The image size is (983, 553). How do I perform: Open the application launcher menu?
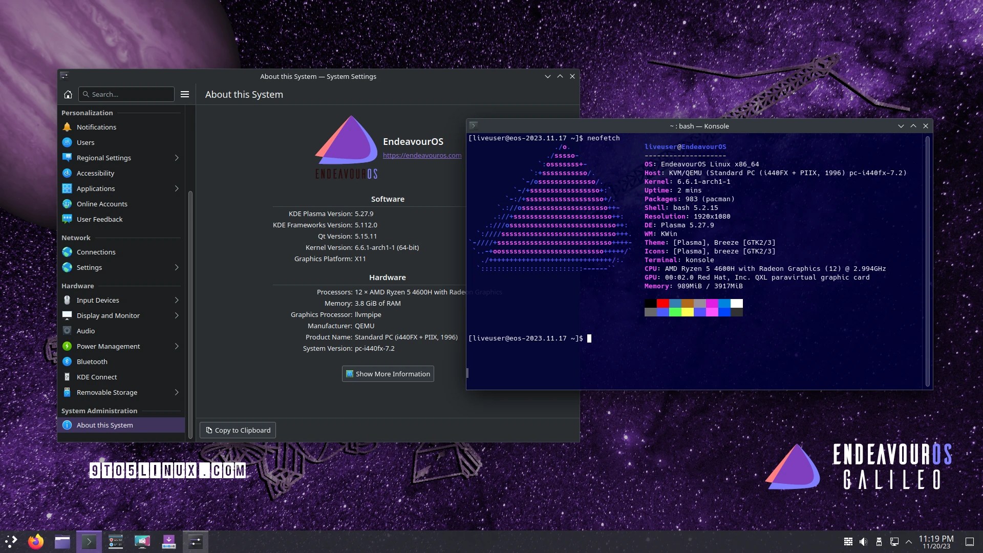tap(11, 542)
